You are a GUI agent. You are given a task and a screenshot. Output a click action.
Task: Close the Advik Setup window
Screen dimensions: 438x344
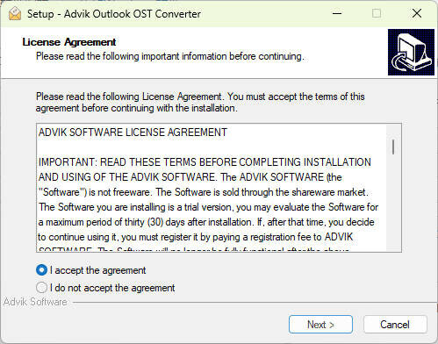(417, 13)
